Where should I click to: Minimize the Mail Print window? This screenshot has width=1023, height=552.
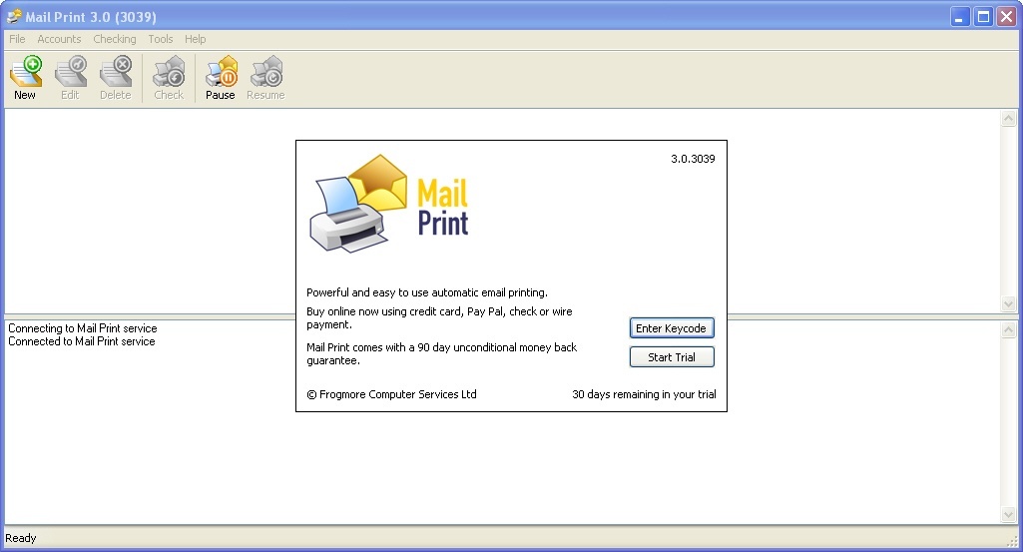(x=960, y=17)
